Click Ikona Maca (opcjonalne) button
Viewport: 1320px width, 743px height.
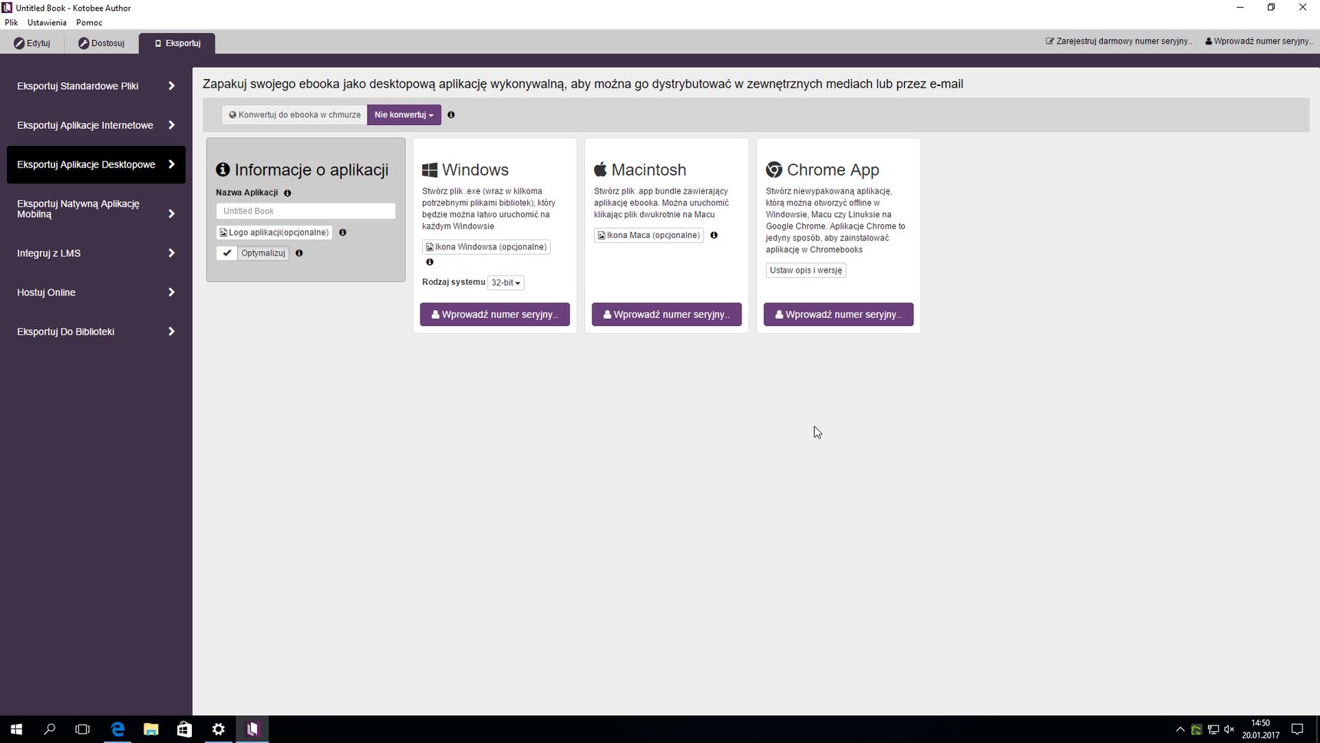point(648,236)
